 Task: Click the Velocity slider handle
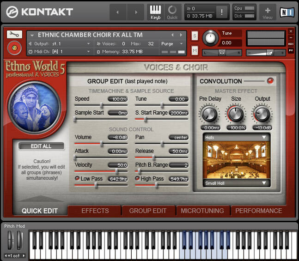(x=117, y=171)
